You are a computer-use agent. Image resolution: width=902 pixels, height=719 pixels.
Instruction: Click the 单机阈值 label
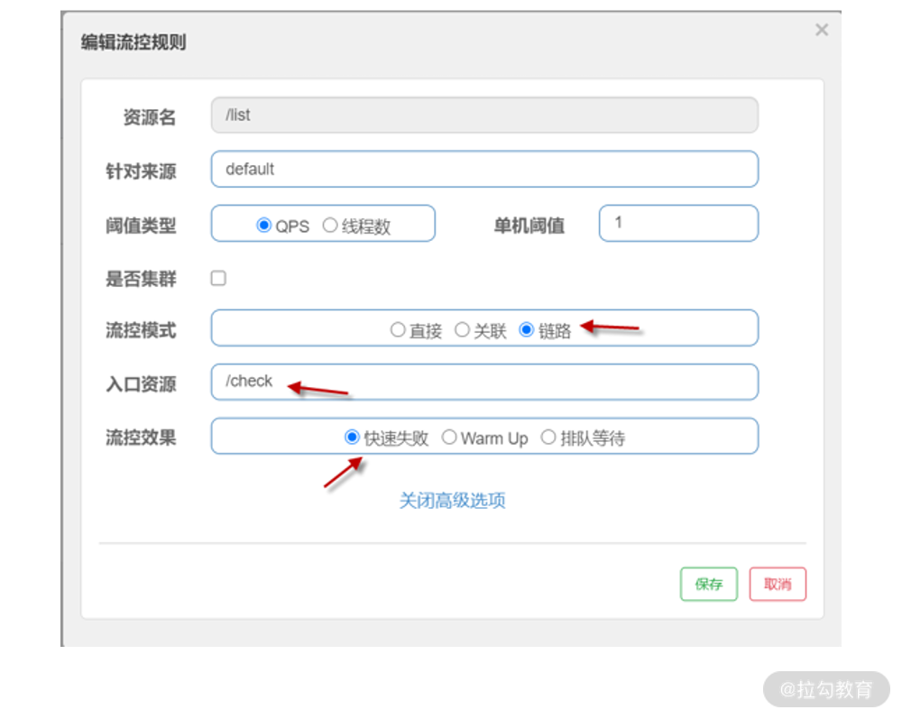point(529,226)
